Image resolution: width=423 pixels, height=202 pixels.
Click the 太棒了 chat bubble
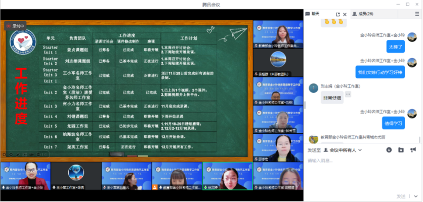[x=396, y=46]
